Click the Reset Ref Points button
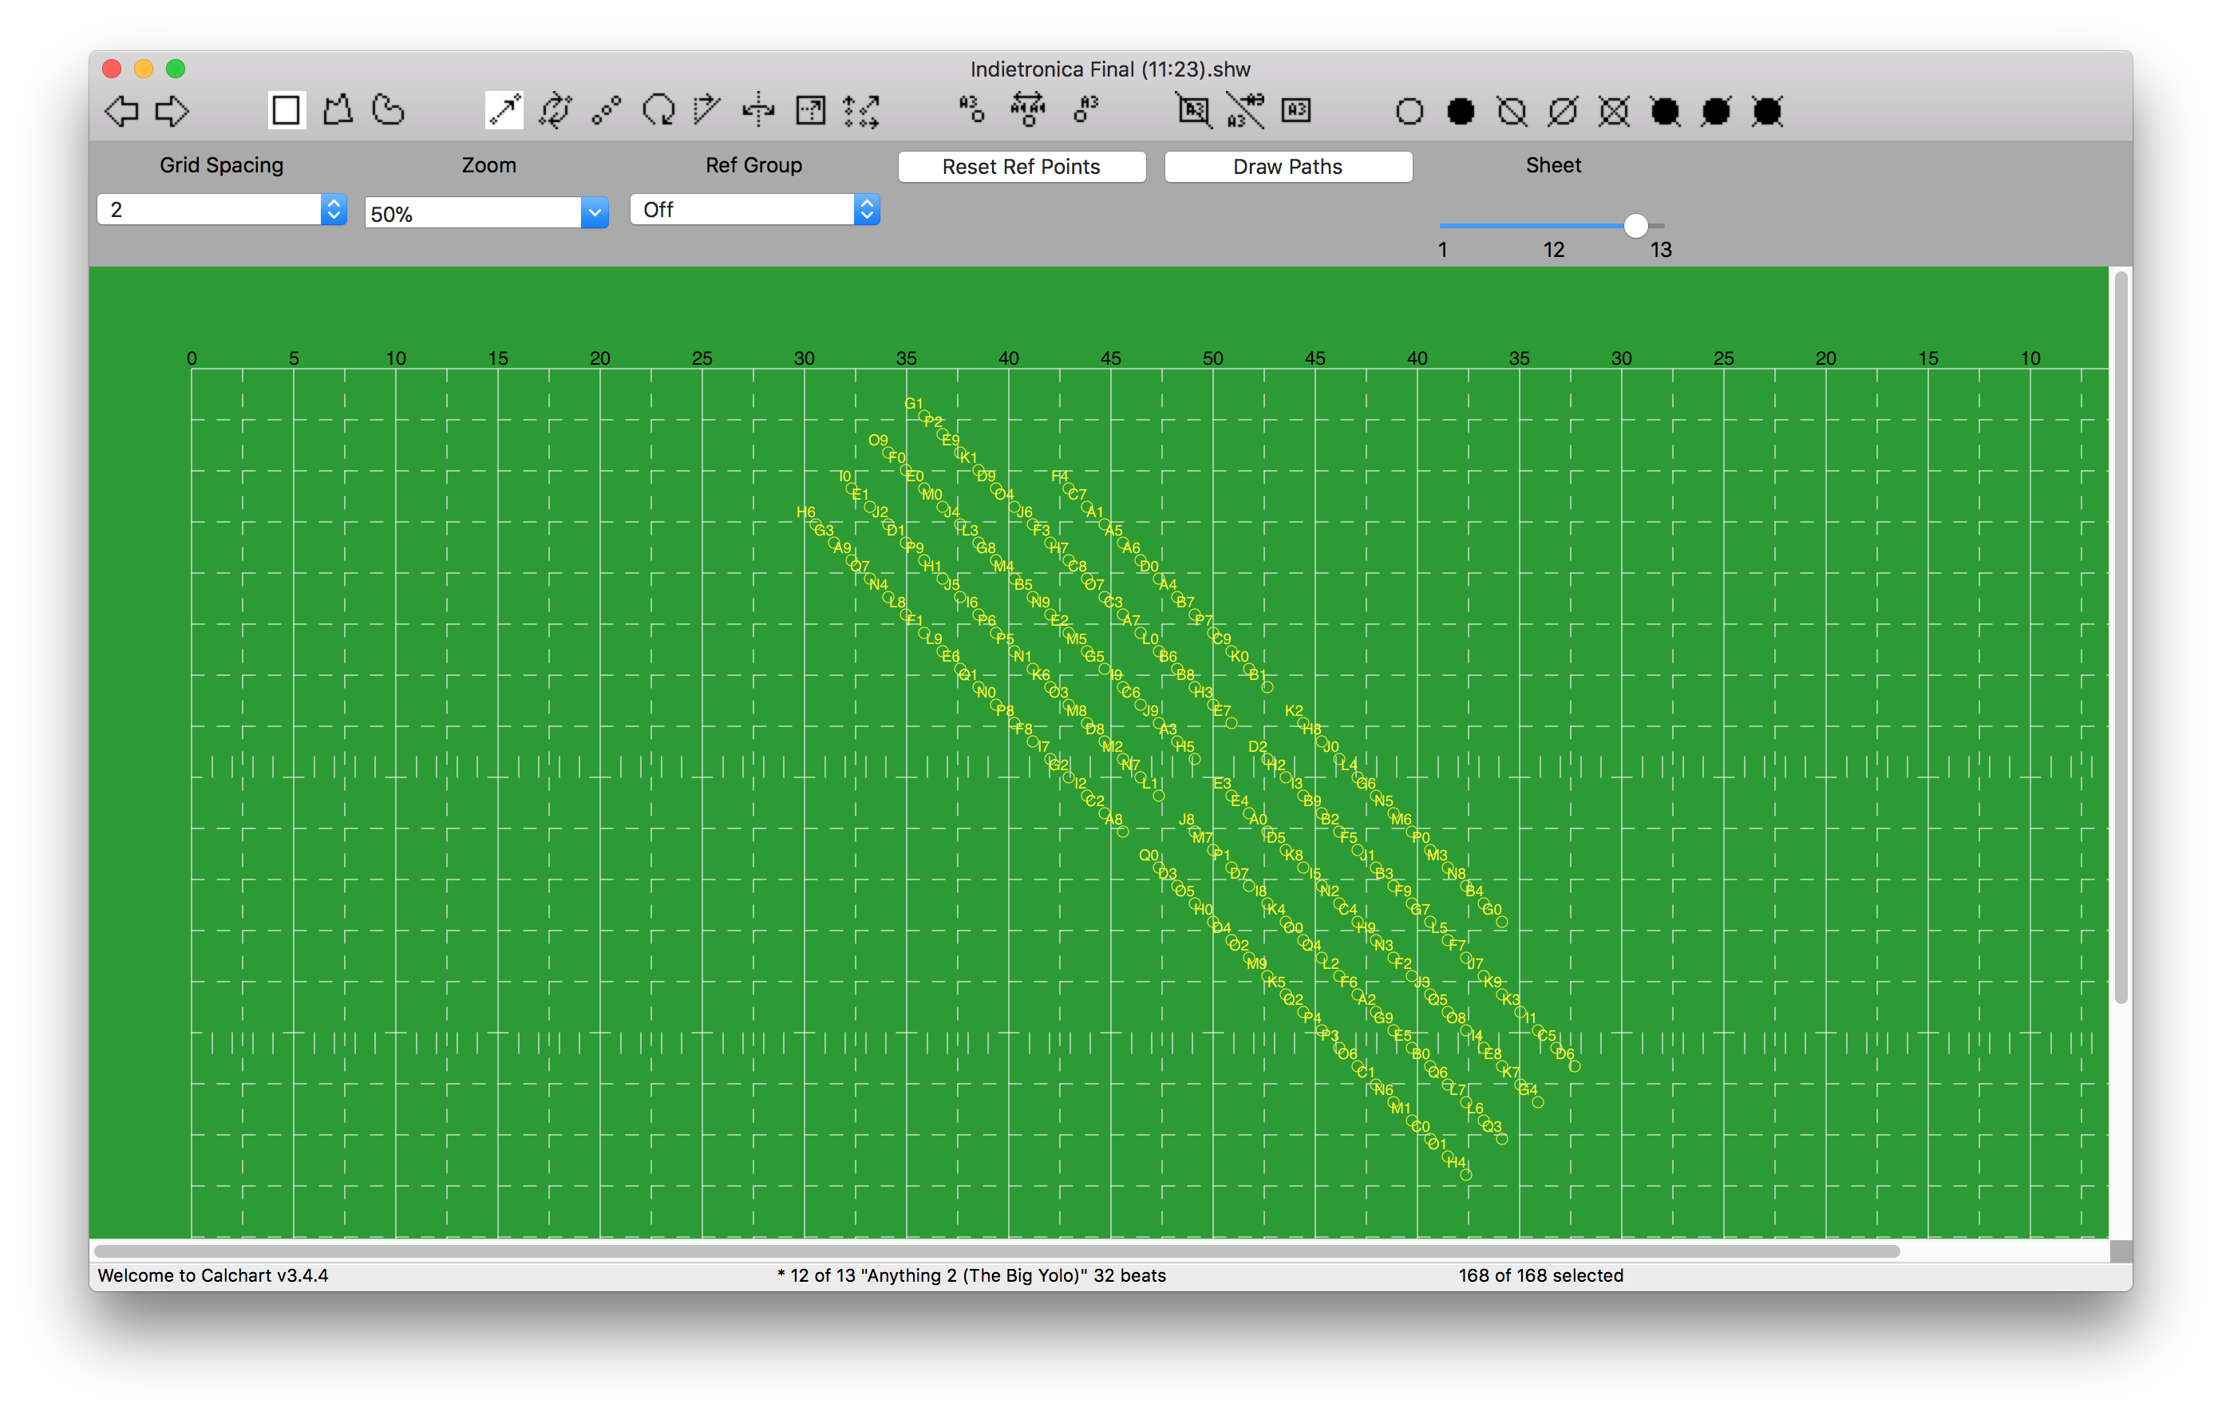 click(x=1022, y=167)
